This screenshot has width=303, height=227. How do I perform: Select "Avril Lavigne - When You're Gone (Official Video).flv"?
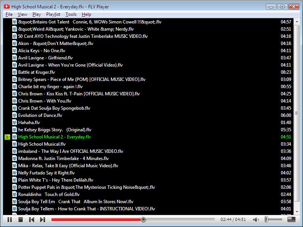[x=148, y=65]
